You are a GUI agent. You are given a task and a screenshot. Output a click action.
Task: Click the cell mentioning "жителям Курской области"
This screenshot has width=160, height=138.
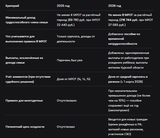tap(129, 60)
